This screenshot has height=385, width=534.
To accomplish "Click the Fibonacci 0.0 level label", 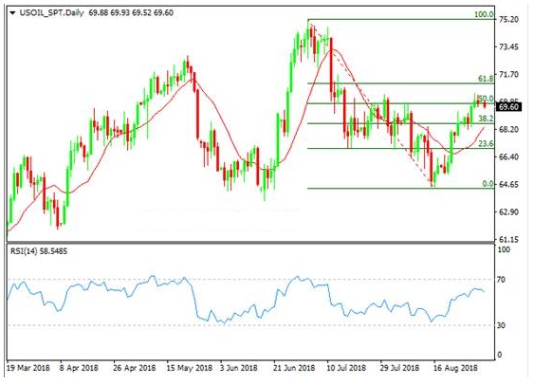I will [488, 184].
